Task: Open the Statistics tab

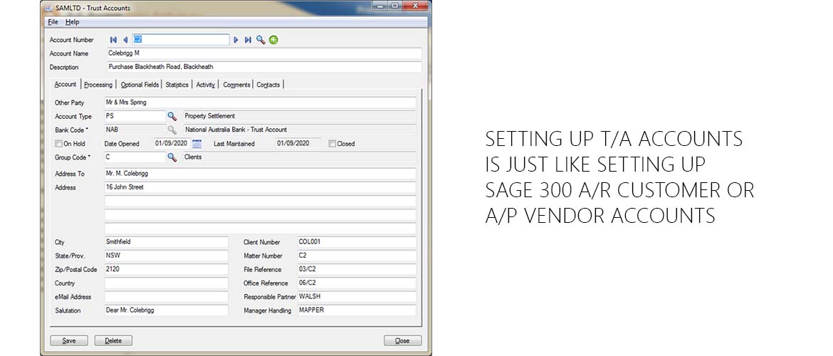Action: 177,85
